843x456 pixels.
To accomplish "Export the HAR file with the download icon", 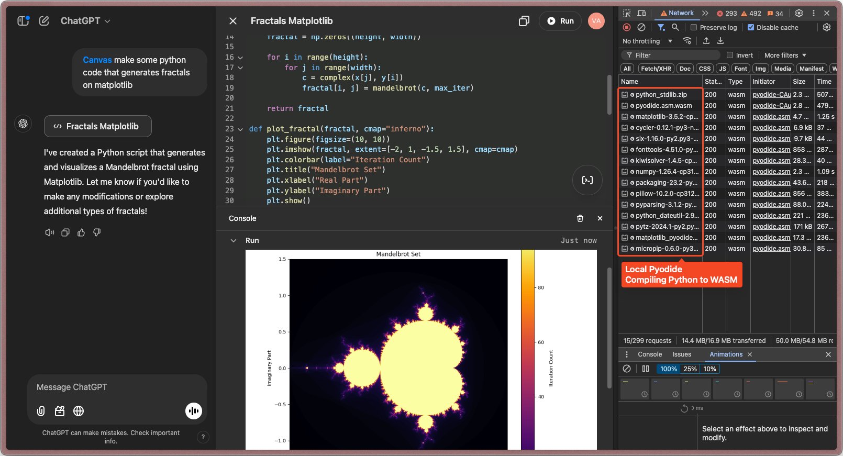I will [x=720, y=41].
